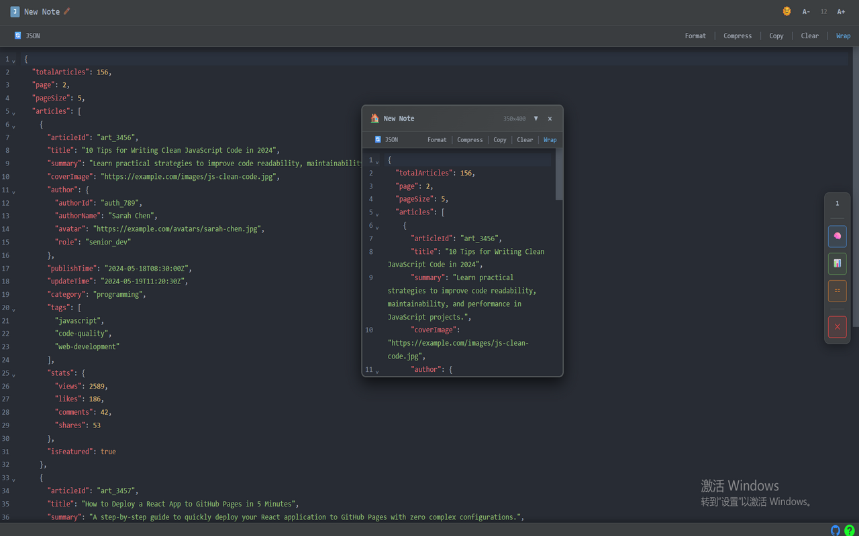
Task: Click the 350×400 size label in the floating note
Action: click(x=515, y=119)
